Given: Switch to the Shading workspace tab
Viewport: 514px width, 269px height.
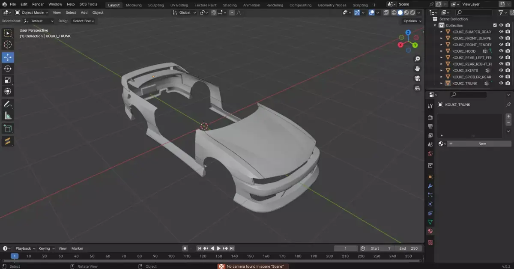Looking at the screenshot, I should click(230, 5).
